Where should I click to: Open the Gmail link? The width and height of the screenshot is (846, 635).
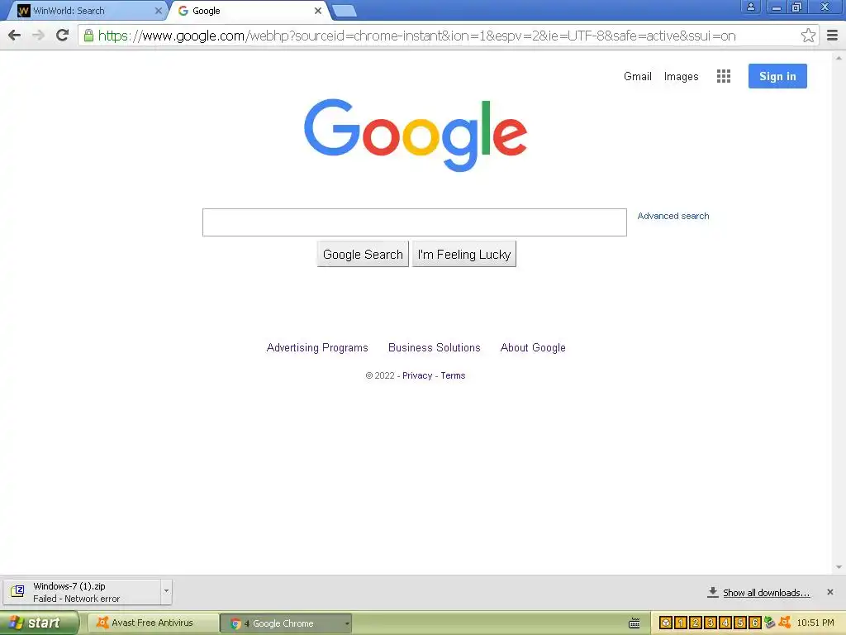tap(637, 76)
